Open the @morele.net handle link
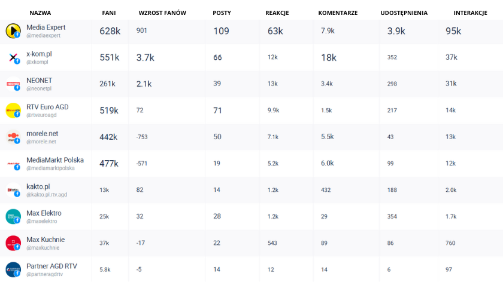 (41, 142)
